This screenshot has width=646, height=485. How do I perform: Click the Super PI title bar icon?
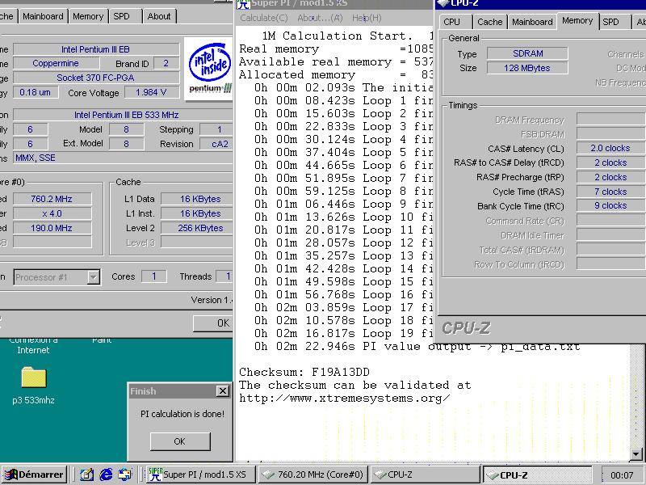243,4
